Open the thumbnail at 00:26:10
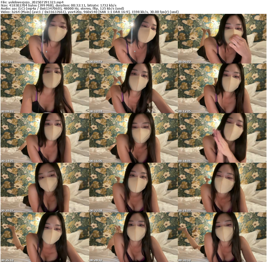The image size is (267, 262). tap(45, 237)
